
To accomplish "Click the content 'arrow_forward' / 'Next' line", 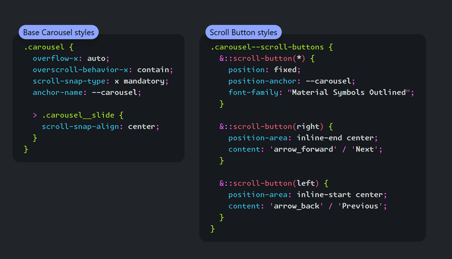I will pyautogui.click(x=305, y=149).
